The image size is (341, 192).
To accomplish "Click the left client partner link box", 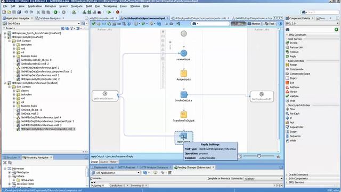I will click(105, 96).
